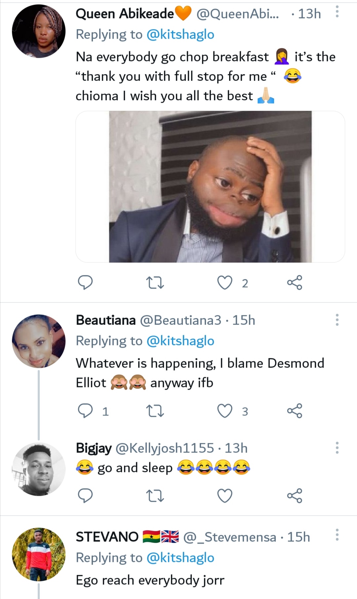The height and width of the screenshot is (599, 357).
Task: Like Bigjay's go and sleep tweet
Action: click(x=225, y=496)
